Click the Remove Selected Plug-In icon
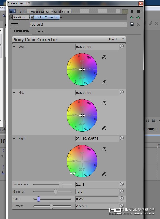 [138, 18]
